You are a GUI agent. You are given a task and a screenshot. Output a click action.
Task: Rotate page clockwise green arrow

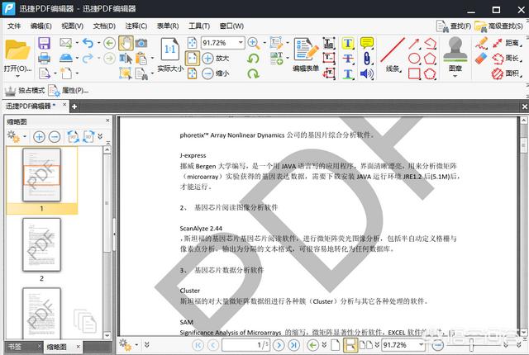click(x=253, y=73)
